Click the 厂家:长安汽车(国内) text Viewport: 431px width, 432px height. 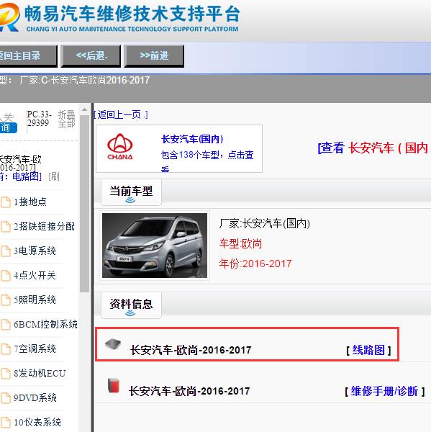(265, 223)
